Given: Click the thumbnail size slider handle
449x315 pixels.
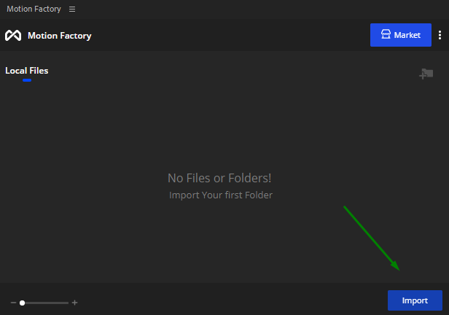Looking at the screenshot, I should coord(23,303).
